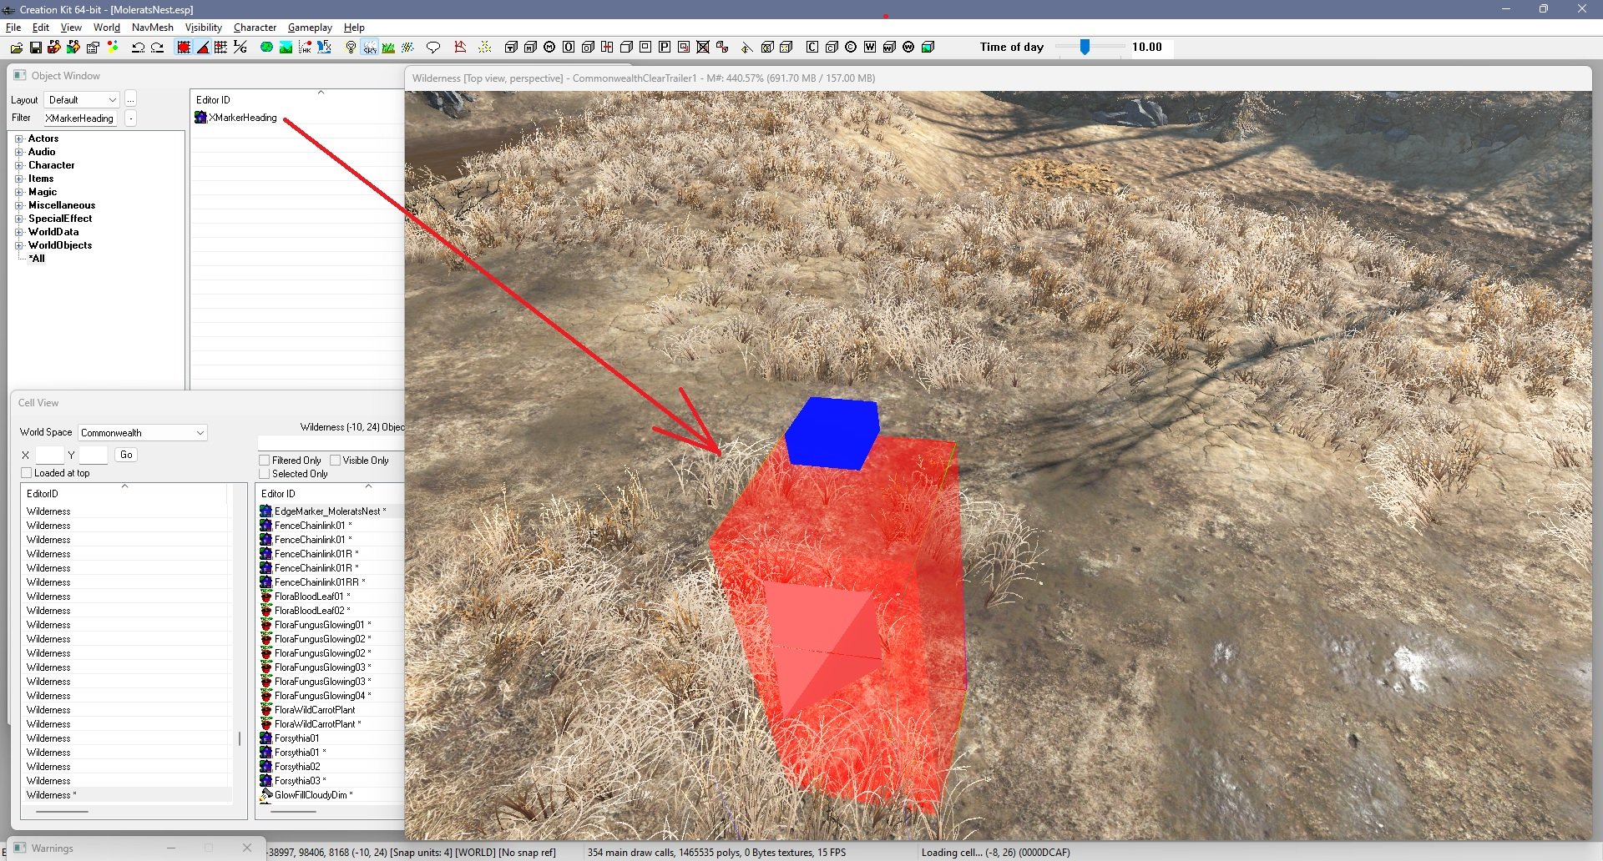Click the Preferences properties sheet icon

point(93,48)
